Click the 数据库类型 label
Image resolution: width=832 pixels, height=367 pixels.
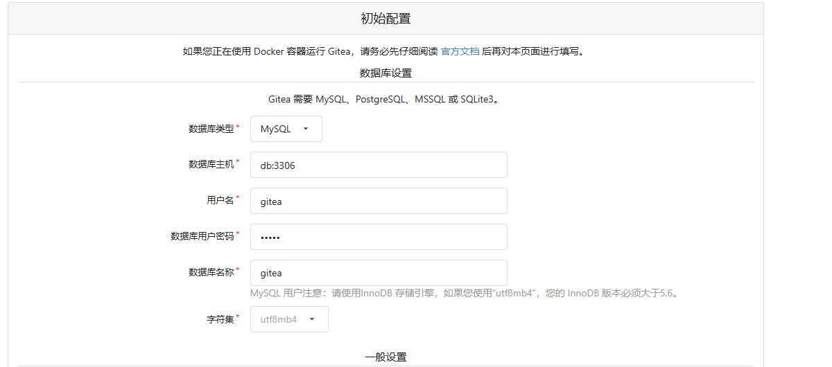click(211, 129)
